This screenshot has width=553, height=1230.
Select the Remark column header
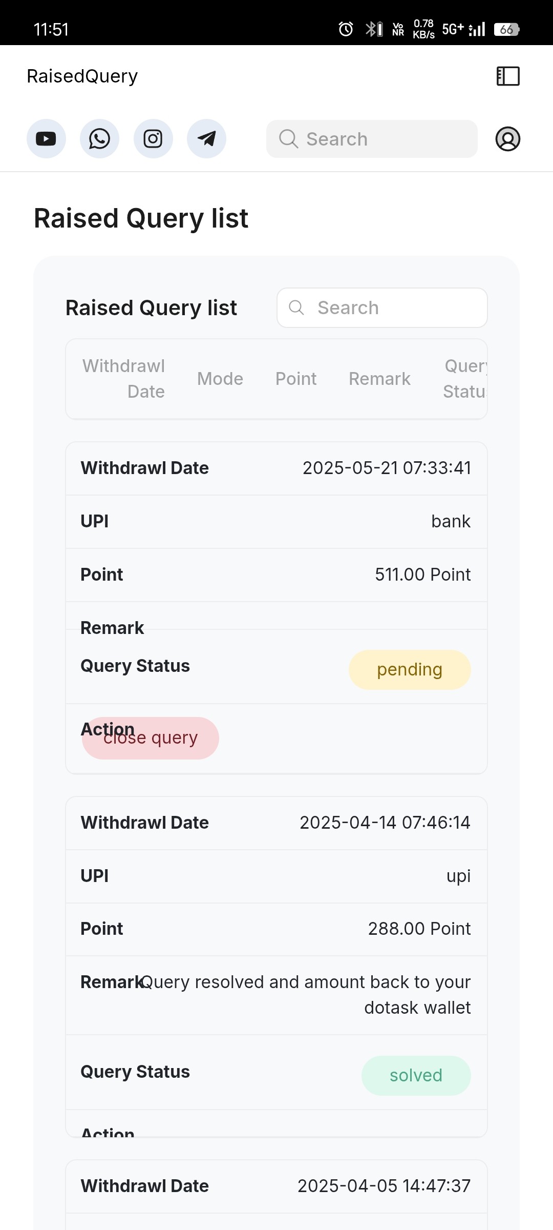click(379, 379)
